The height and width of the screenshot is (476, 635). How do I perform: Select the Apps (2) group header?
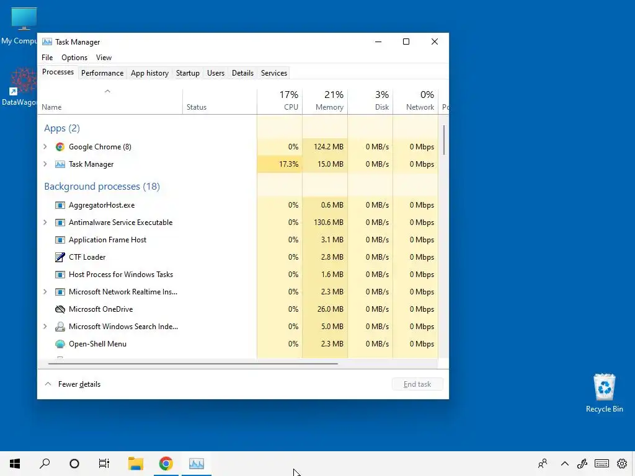[x=62, y=128]
